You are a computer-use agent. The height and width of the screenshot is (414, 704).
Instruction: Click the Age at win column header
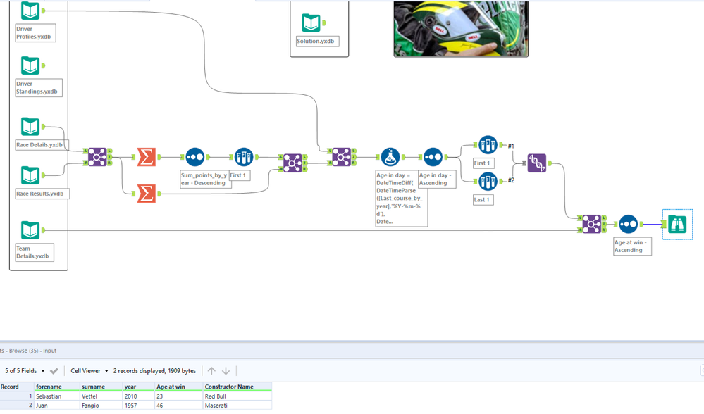click(179, 387)
